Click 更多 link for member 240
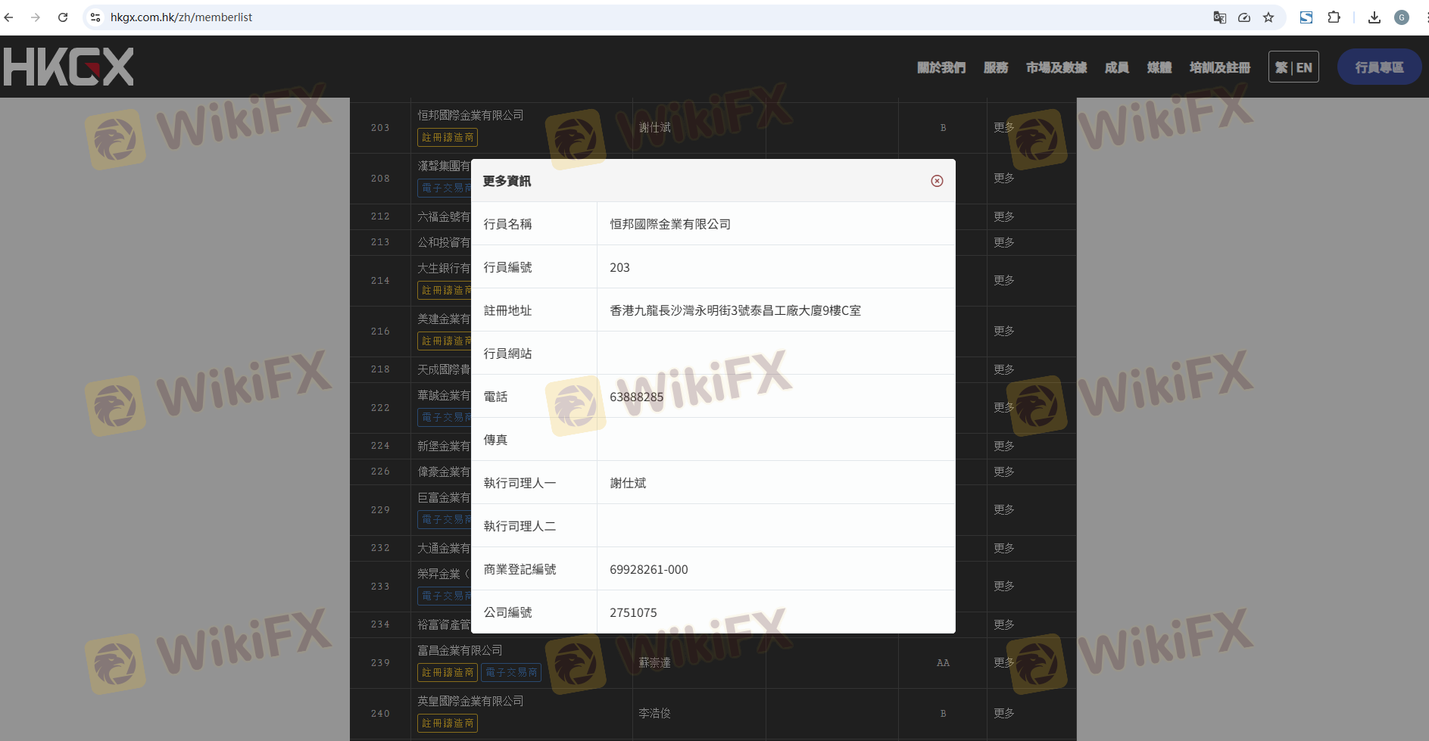 1004,713
